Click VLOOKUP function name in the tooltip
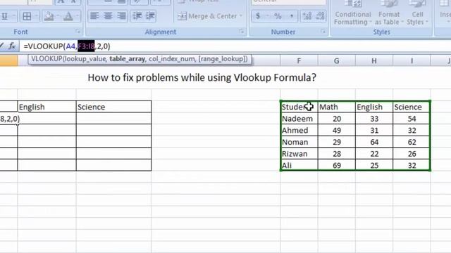This screenshot has width=451, height=253. pyautogui.click(x=47, y=59)
